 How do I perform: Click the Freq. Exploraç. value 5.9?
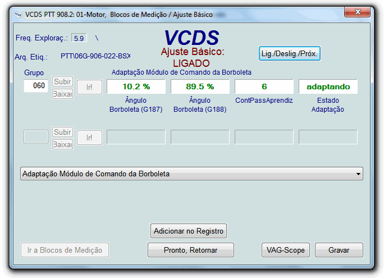(79, 38)
